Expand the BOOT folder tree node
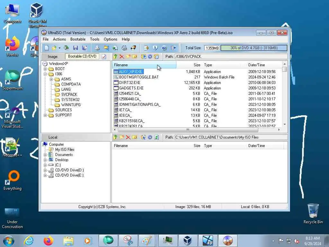329x247 pixels. pyautogui.click(x=45, y=69)
